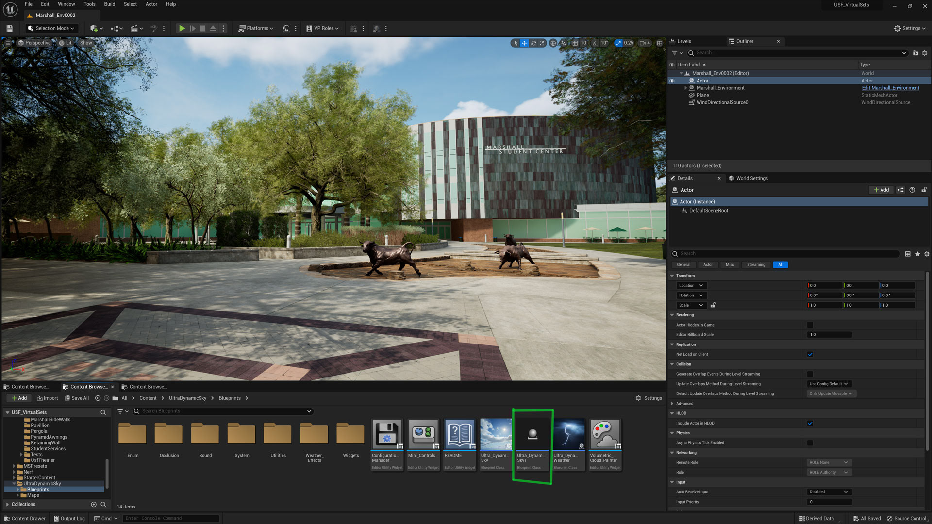The width and height of the screenshot is (932, 524).
Task: Toggle scale snapping in viewport
Action: [618, 43]
